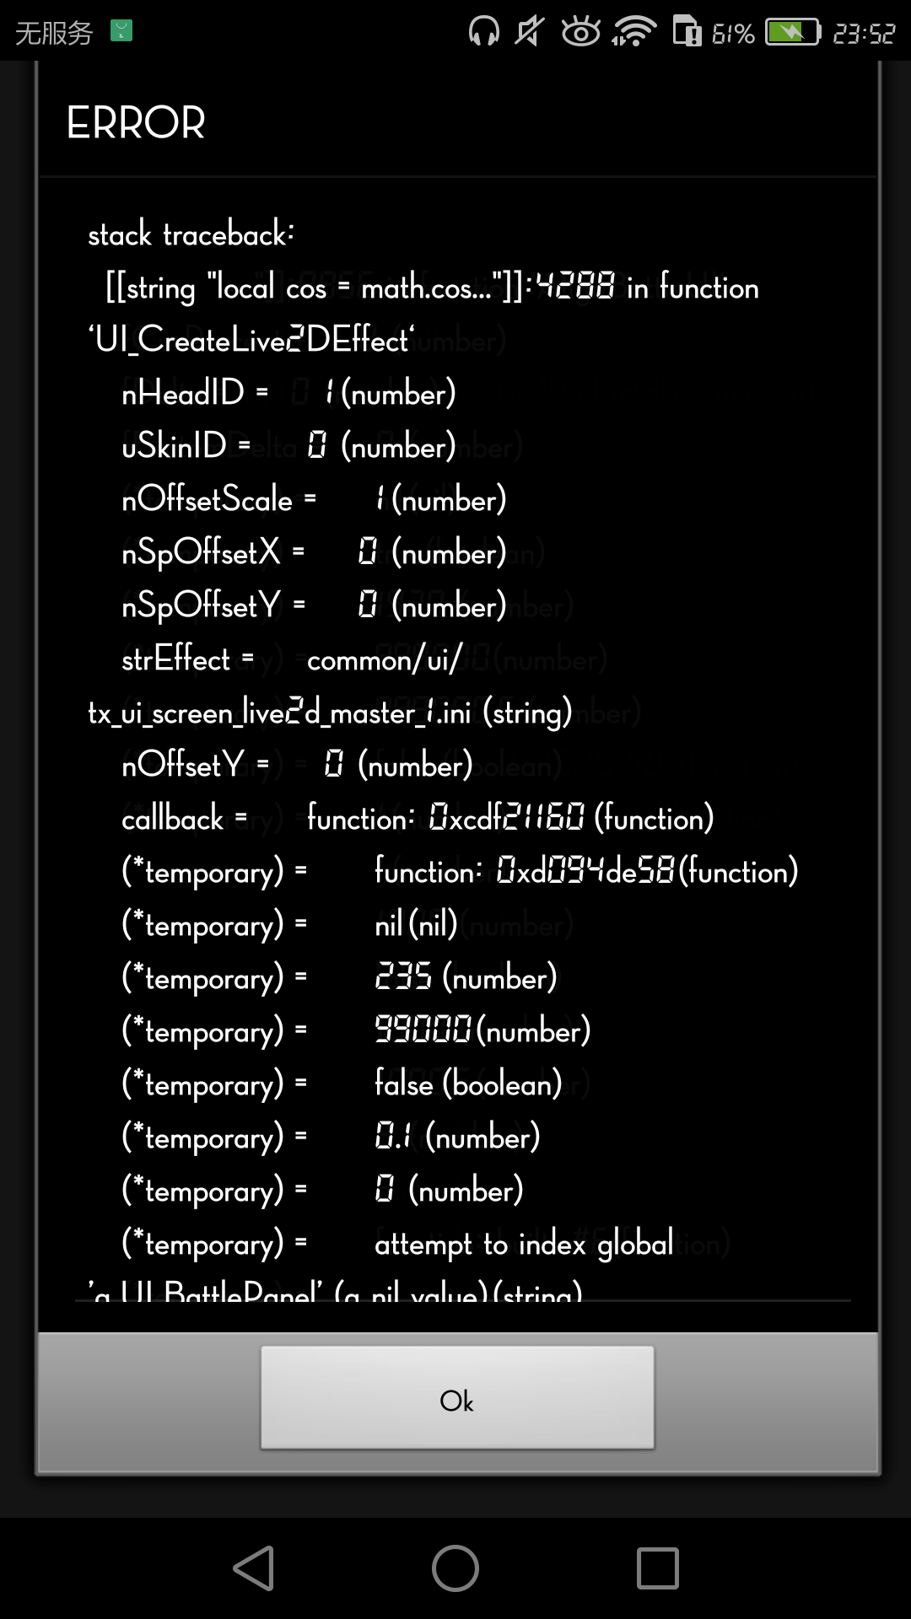Tap the Android home circle icon
This screenshot has height=1619, width=911.
pos(455,1568)
